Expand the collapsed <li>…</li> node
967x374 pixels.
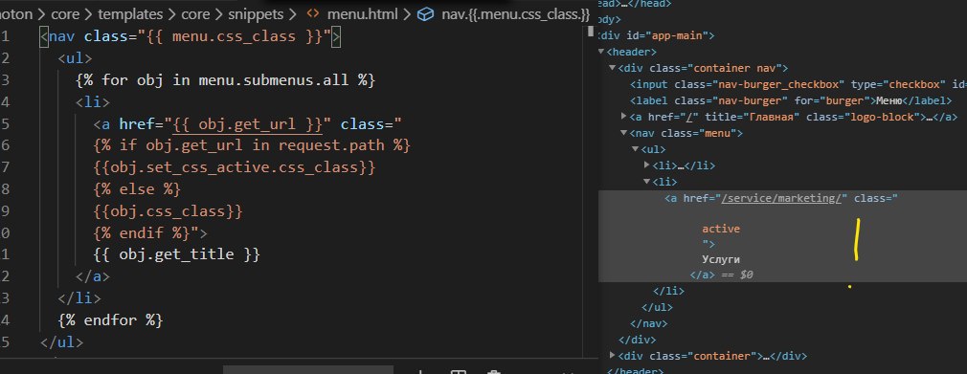(x=646, y=165)
